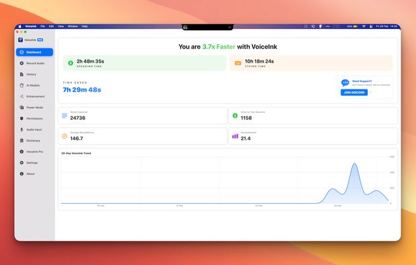Click the "3.7x Faster" headline text
416x265 pixels.
pyautogui.click(x=219, y=46)
